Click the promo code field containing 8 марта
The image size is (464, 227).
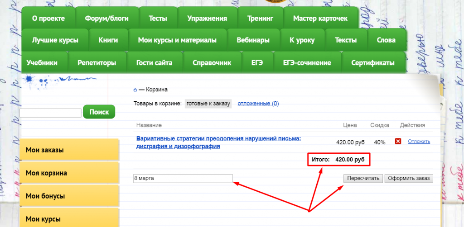183,178
